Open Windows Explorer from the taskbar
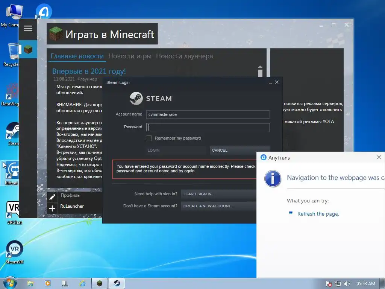 pyautogui.click(x=30, y=283)
